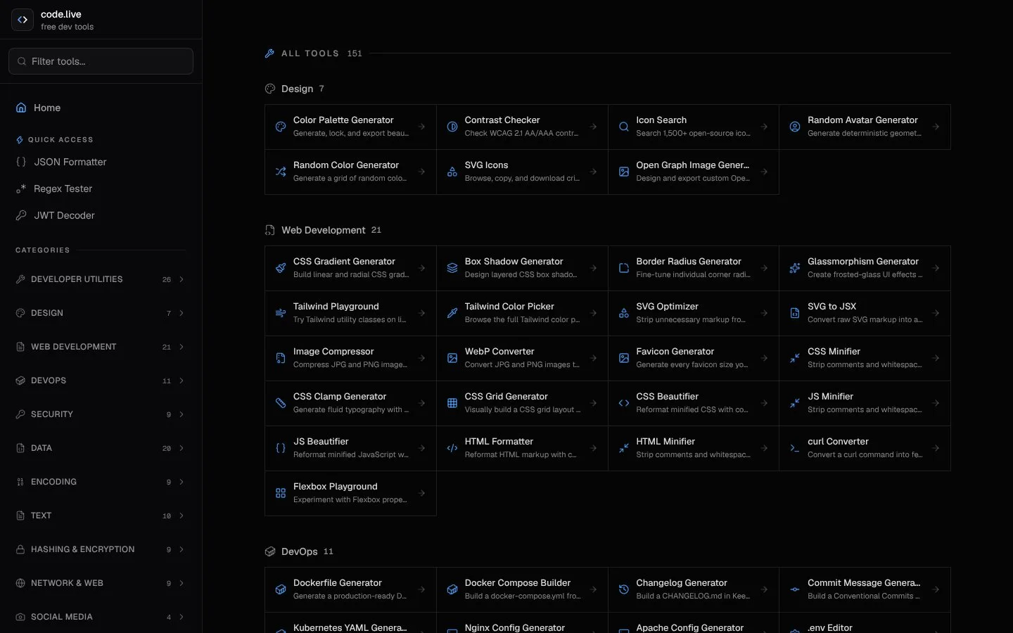Open the Favicon Generator tool card
This screenshot has width=1013, height=633.
tap(694, 358)
